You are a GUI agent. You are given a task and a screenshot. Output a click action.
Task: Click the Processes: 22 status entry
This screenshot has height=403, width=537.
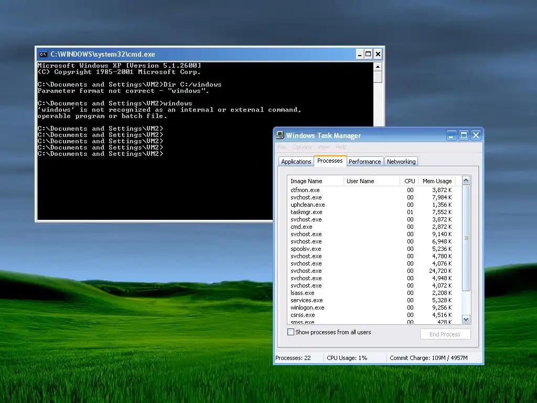click(293, 358)
